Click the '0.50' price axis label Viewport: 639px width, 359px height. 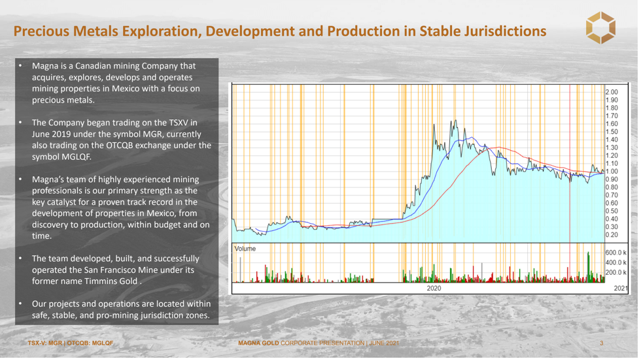point(612,211)
